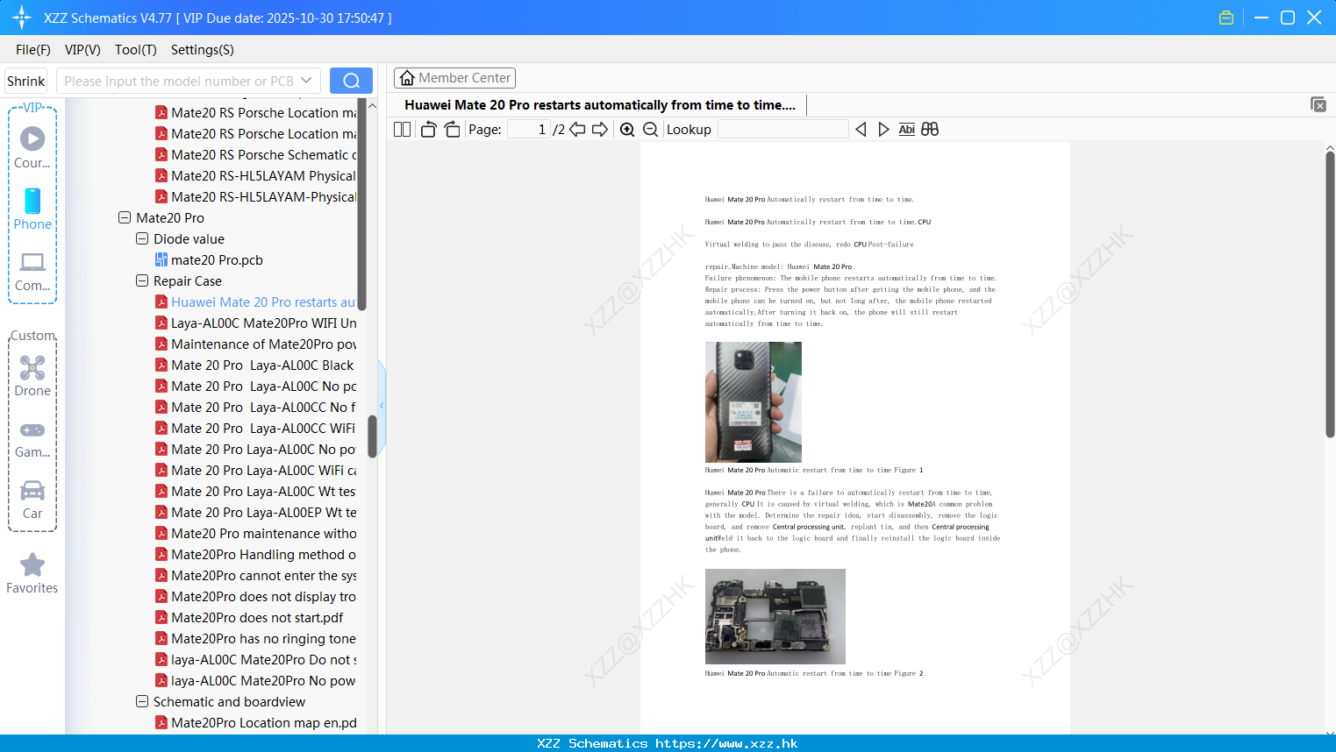Open the model number dropdown arrow
The image size is (1336, 752).
pyautogui.click(x=306, y=81)
